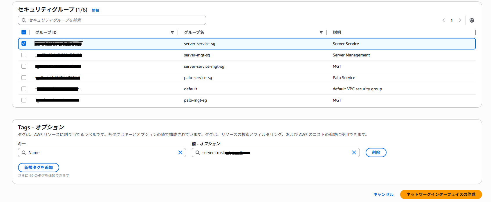The width and height of the screenshot is (491, 202).
Task: Select the default security group checkbox
Action: click(x=24, y=89)
